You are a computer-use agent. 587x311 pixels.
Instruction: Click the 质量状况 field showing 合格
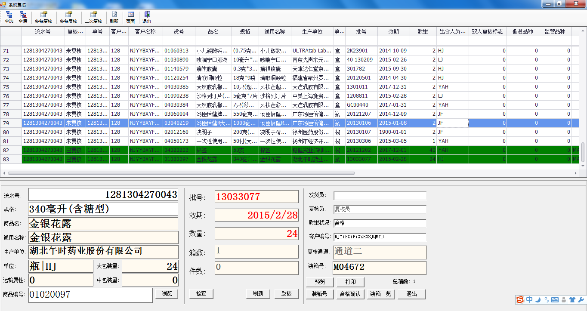tap(380, 223)
